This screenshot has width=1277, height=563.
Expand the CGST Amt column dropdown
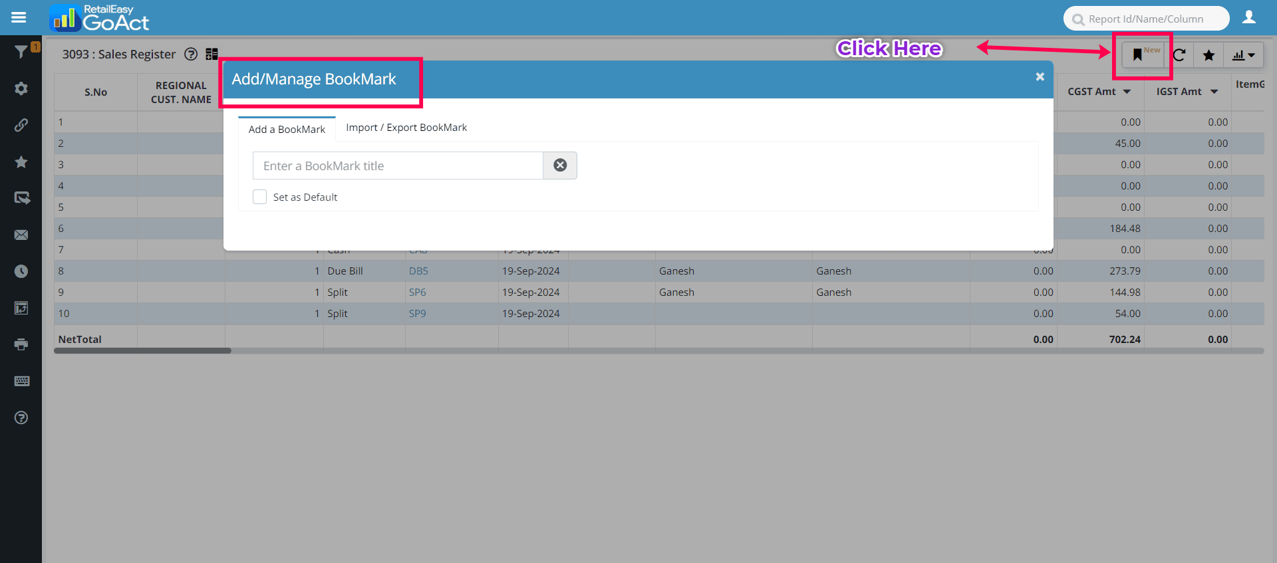[1127, 92]
